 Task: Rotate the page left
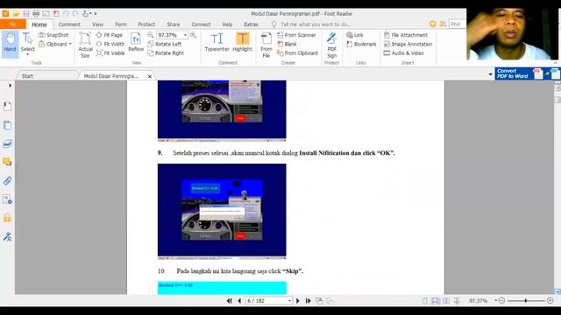click(x=165, y=44)
